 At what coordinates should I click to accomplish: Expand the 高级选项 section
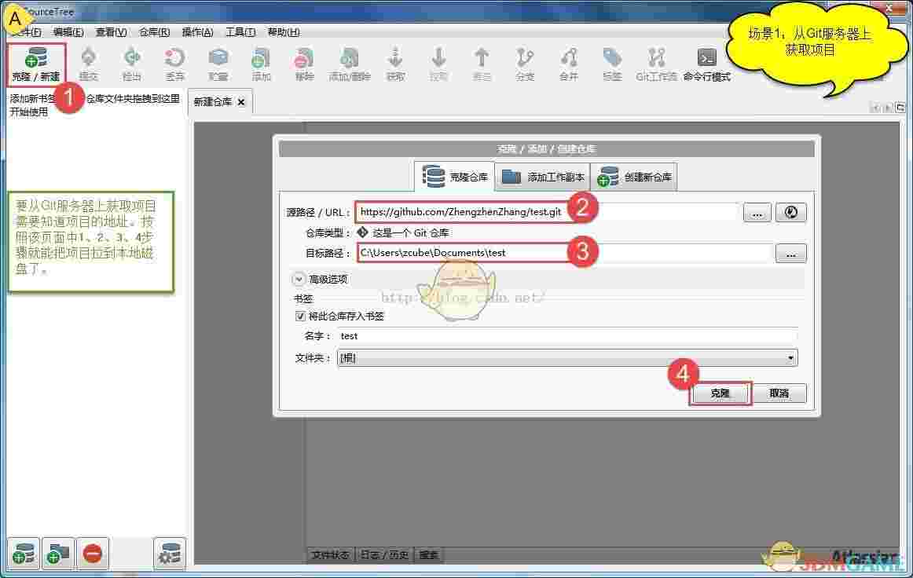[299, 278]
